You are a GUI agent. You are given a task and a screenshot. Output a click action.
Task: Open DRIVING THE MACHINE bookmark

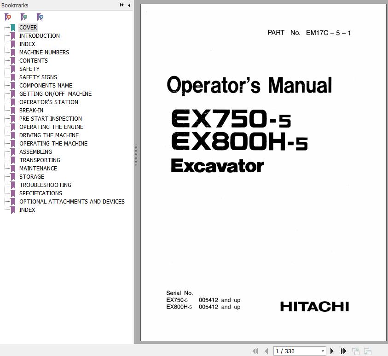tap(49, 135)
